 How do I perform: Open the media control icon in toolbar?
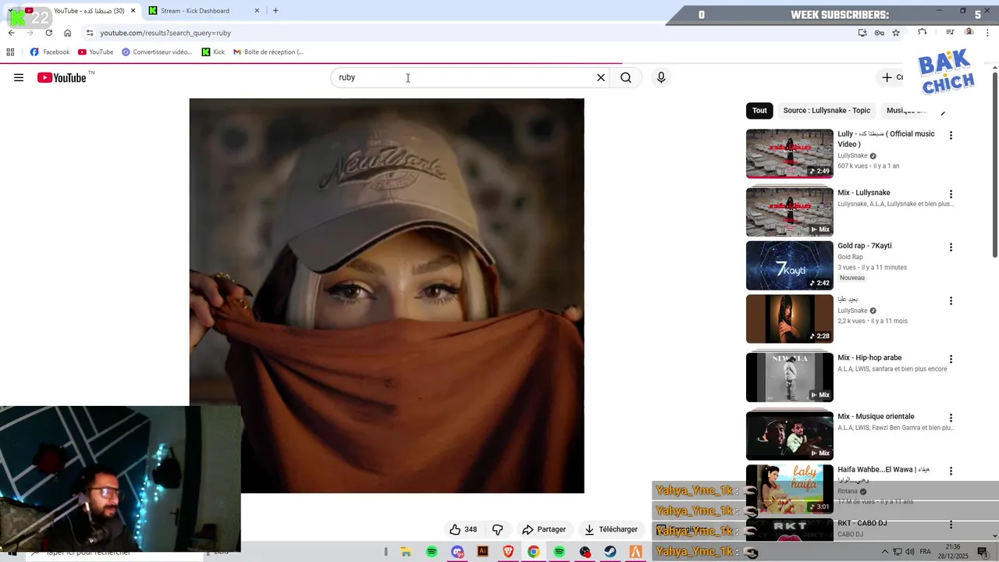point(950,33)
